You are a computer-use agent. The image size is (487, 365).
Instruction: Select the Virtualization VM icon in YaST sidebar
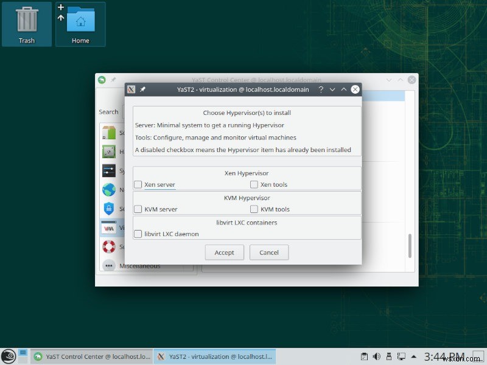tap(109, 228)
